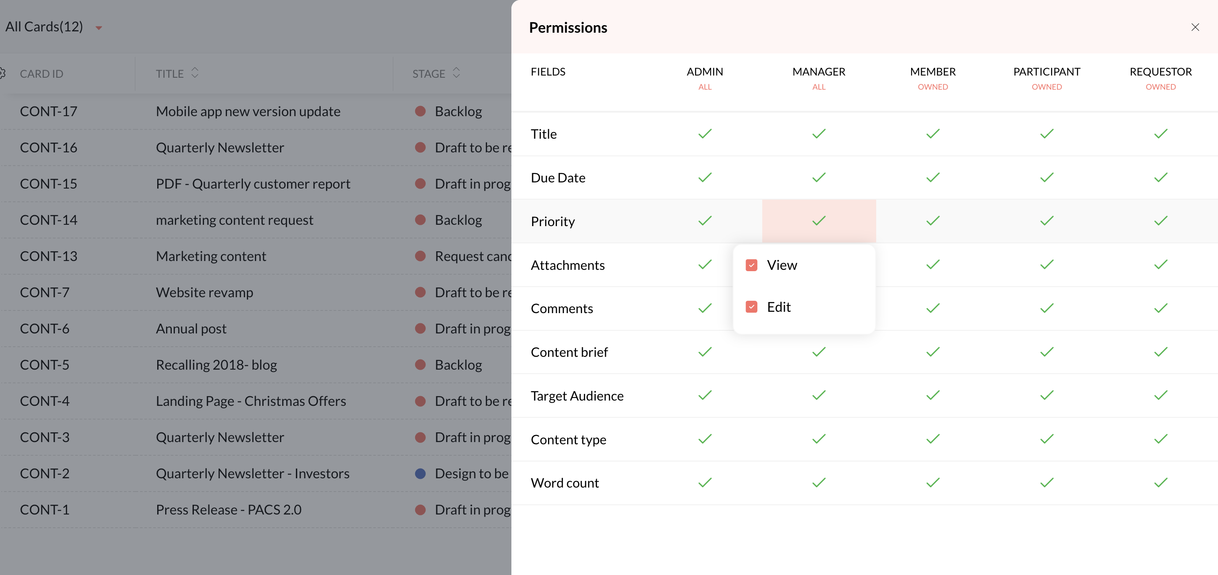This screenshot has height=575, width=1218.
Task: Click Member checkmark for Due Date field
Action: 932,178
